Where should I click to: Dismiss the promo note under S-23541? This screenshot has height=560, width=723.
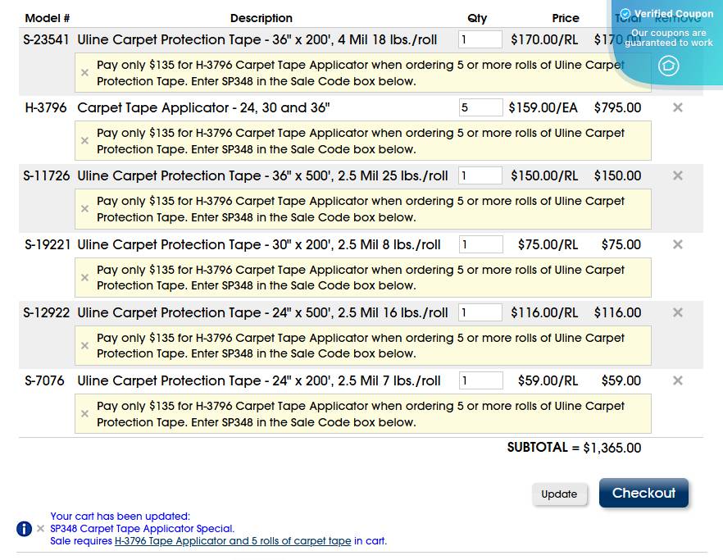coord(84,73)
